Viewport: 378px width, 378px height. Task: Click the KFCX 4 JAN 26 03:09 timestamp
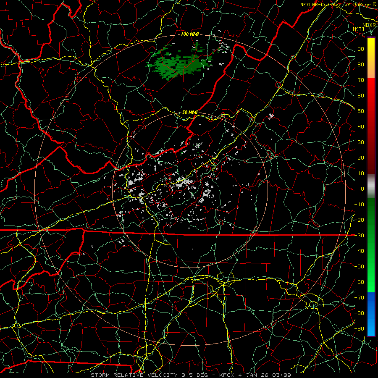255,375
